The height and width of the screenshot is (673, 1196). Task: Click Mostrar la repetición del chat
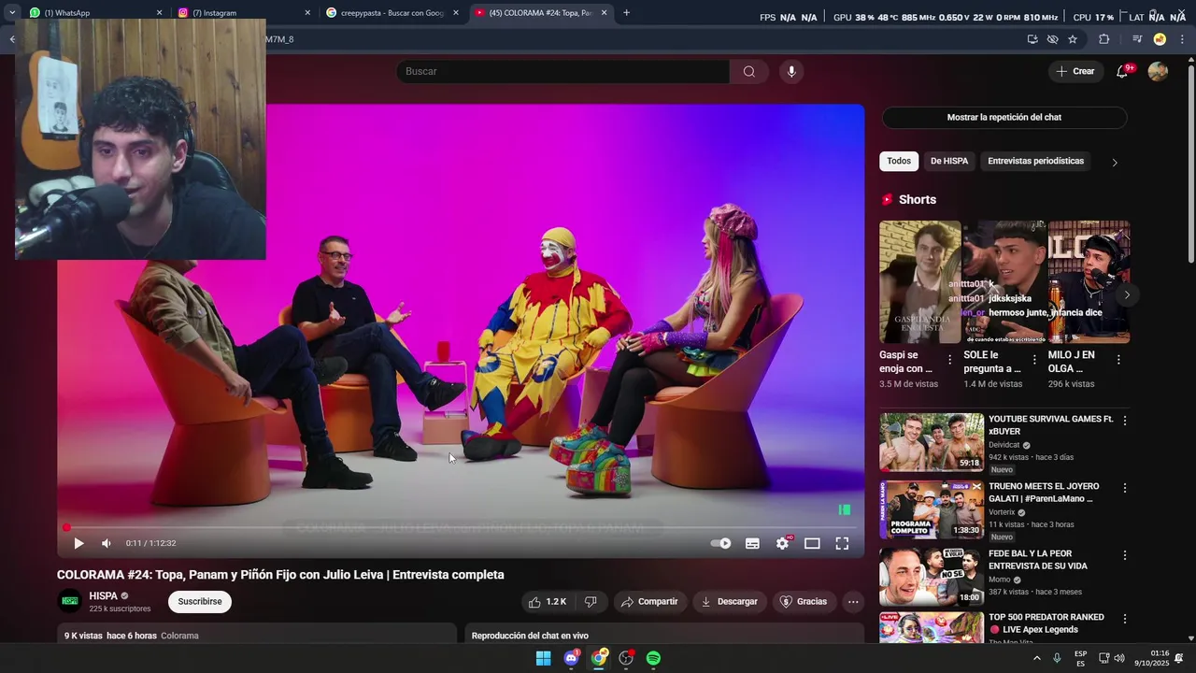[x=1004, y=117]
